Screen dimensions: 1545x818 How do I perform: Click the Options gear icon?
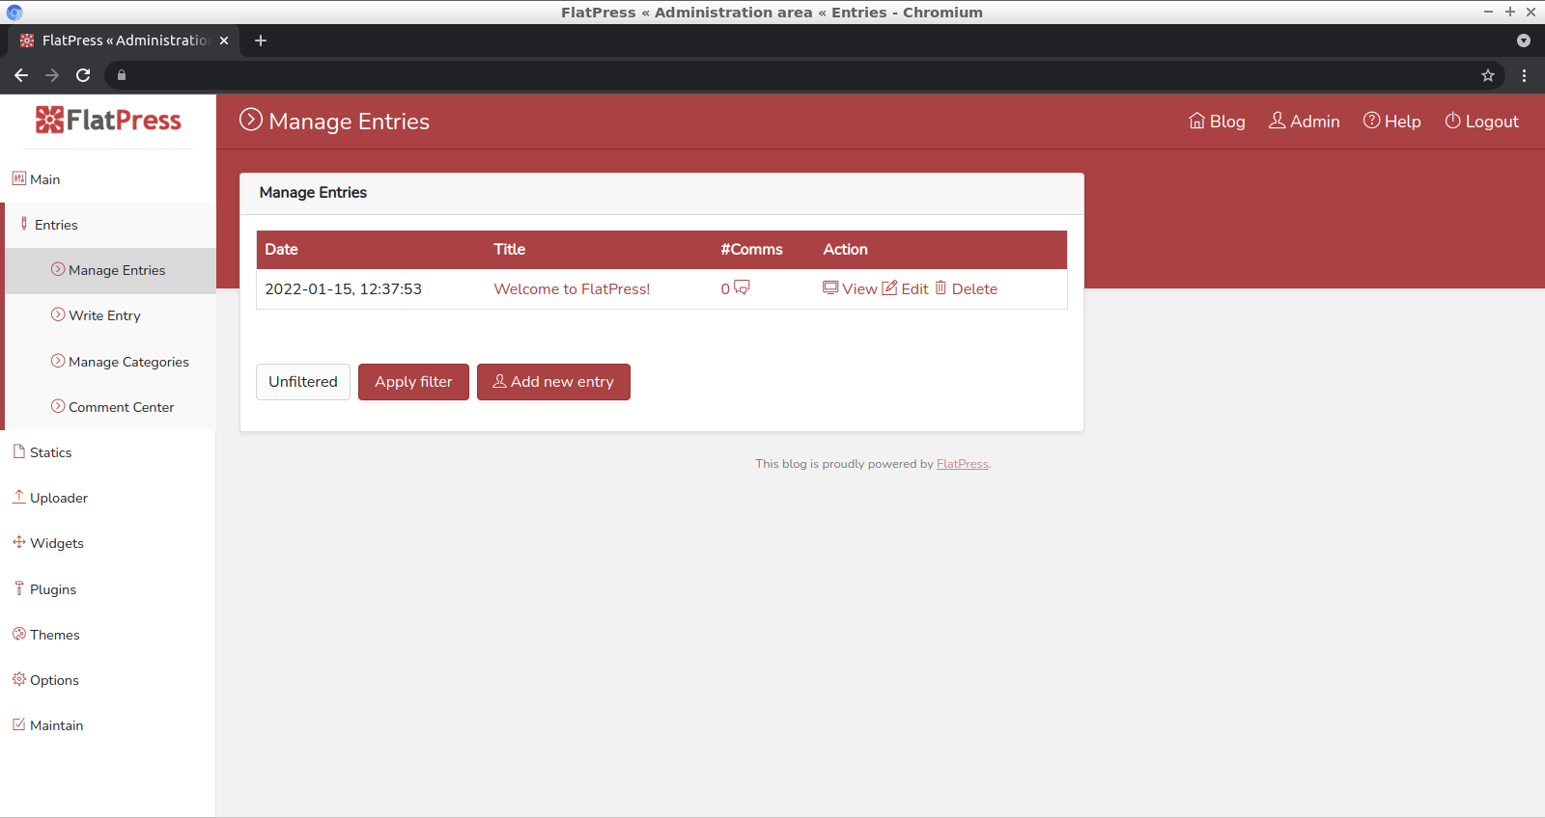(18, 679)
